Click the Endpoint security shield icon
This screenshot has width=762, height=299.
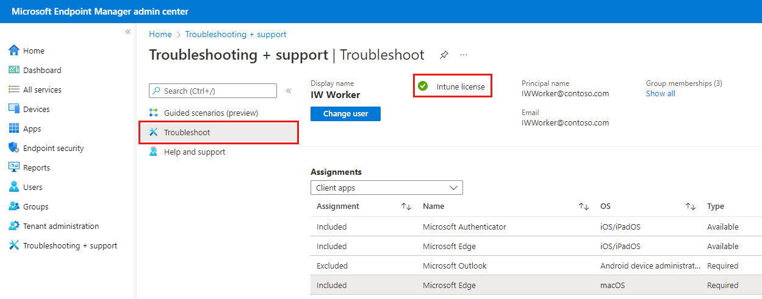pos(14,148)
